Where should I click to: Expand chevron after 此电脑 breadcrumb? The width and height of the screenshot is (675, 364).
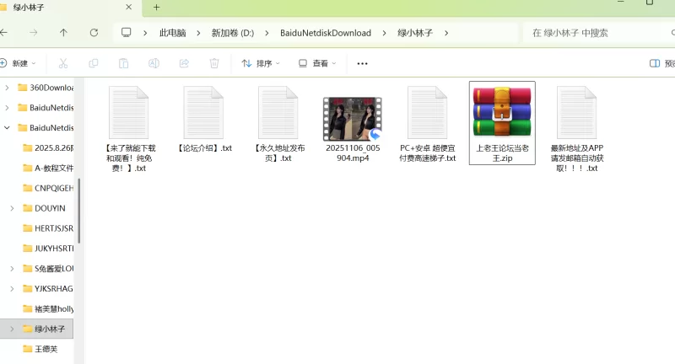[x=198, y=33]
